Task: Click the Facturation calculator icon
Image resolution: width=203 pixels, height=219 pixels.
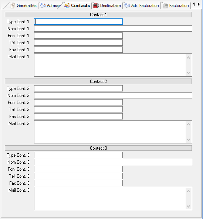Action: (x=166, y=6)
